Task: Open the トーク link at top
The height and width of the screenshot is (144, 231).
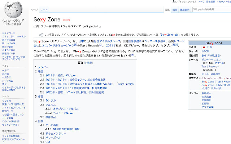Action: 201,1
